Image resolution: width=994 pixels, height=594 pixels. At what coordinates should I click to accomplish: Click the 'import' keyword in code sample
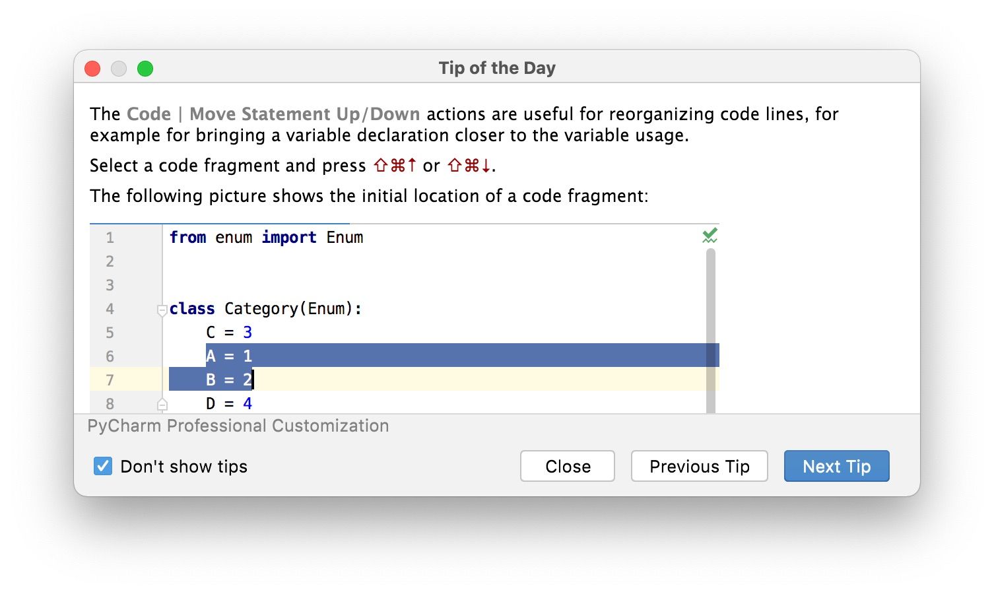288,238
